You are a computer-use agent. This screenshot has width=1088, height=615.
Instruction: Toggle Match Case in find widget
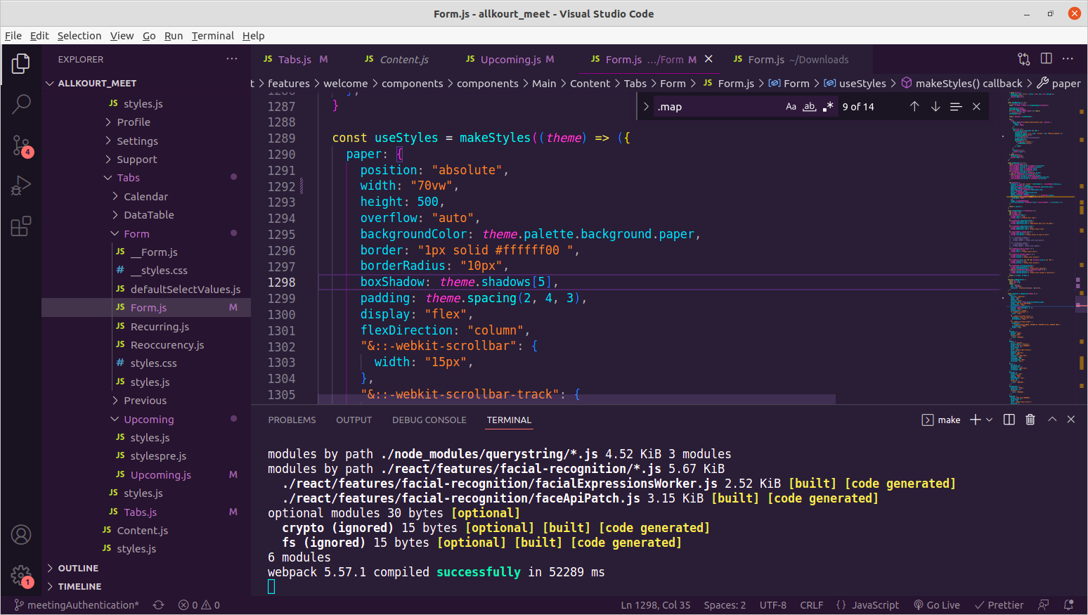(x=791, y=107)
